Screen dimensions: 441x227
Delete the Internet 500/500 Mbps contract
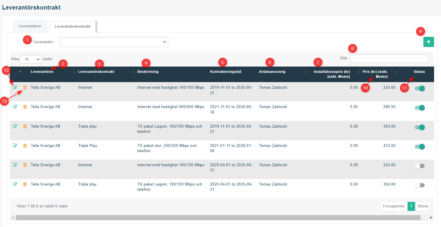click(25, 107)
